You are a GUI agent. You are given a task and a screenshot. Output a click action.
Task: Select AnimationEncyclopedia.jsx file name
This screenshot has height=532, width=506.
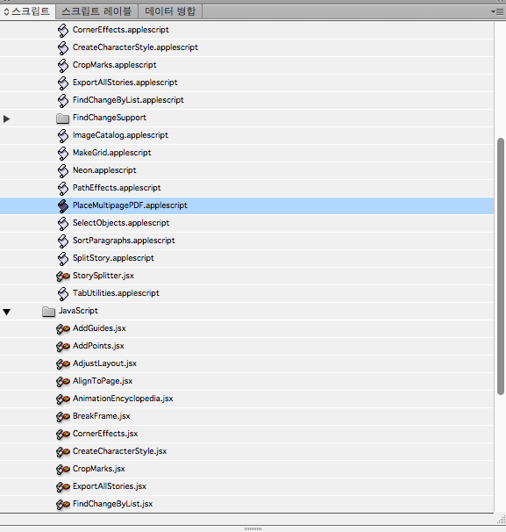click(123, 399)
